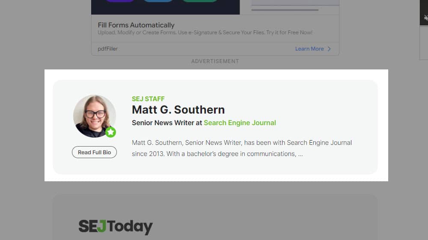Viewport: 428px width, 240px height.
Task: Click the pdfFiller advertiser name
Action: (x=107, y=49)
